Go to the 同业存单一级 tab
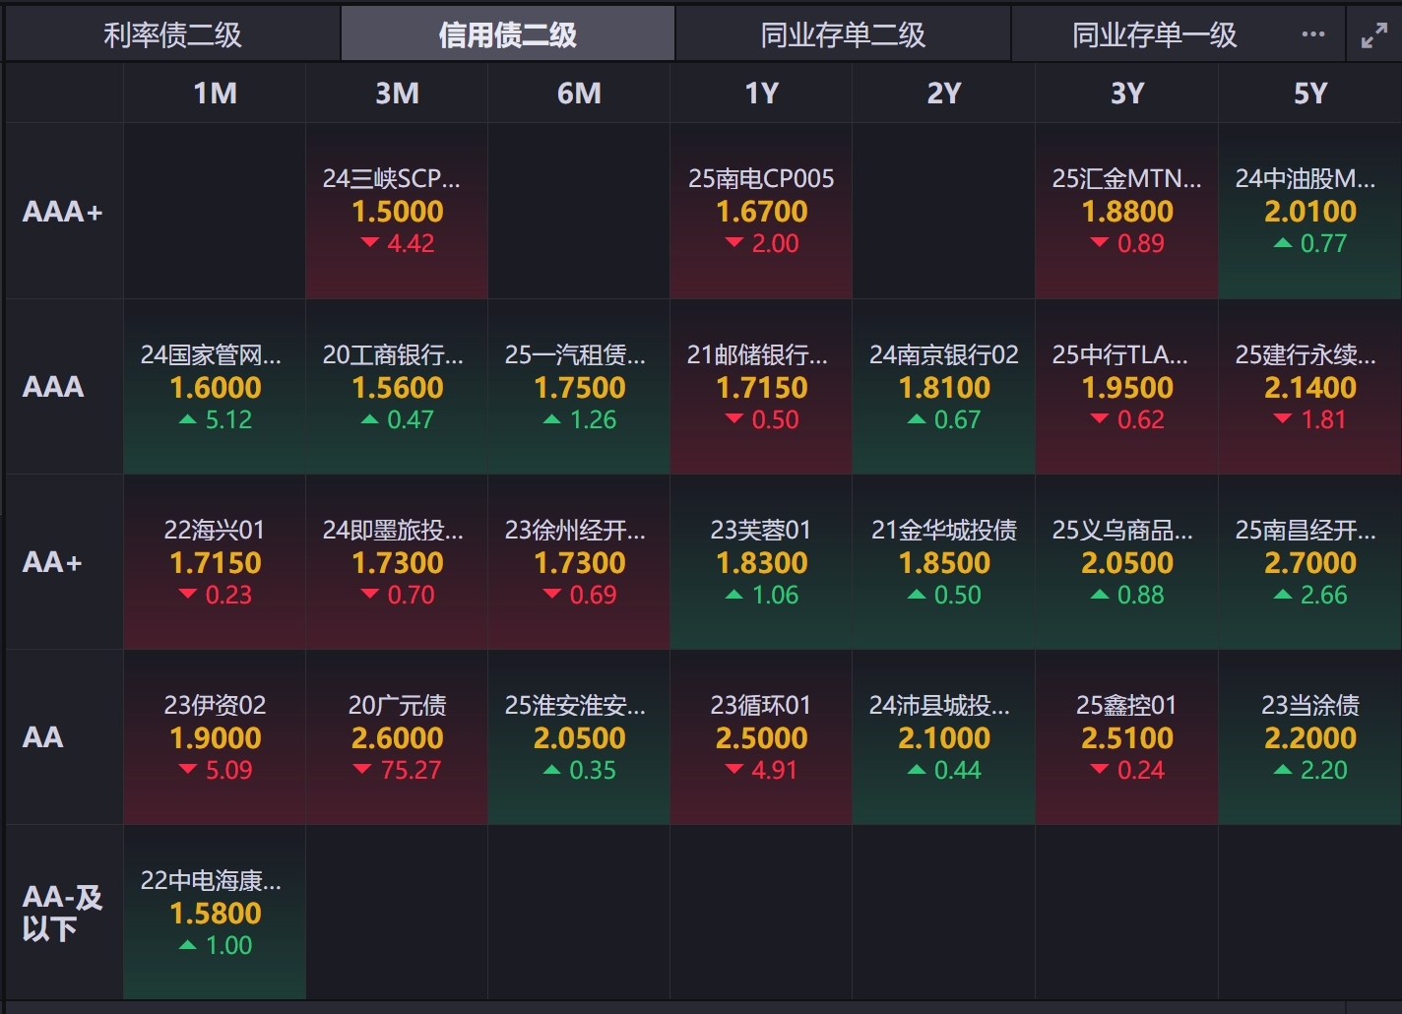Screen dimensions: 1402x1014 [x=1154, y=35]
